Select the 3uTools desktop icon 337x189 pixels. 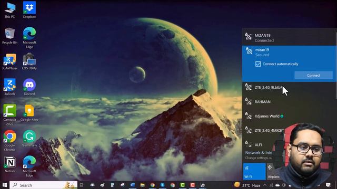[x=10, y=87]
